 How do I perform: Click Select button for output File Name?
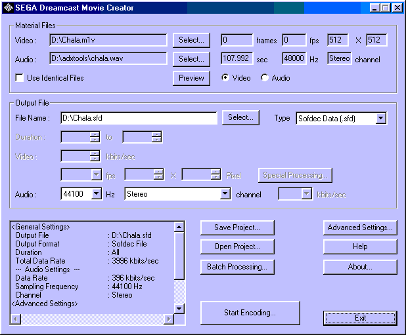(240, 117)
